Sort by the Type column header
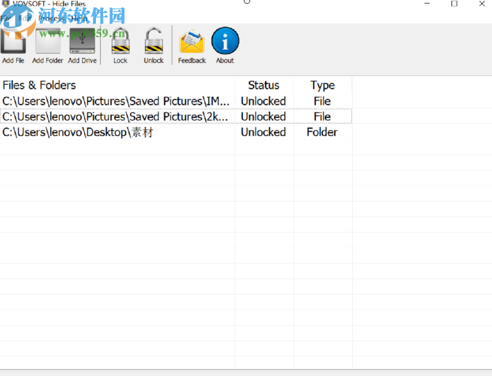The height and width of the screenshot is (376, 492). coord(322,85)
